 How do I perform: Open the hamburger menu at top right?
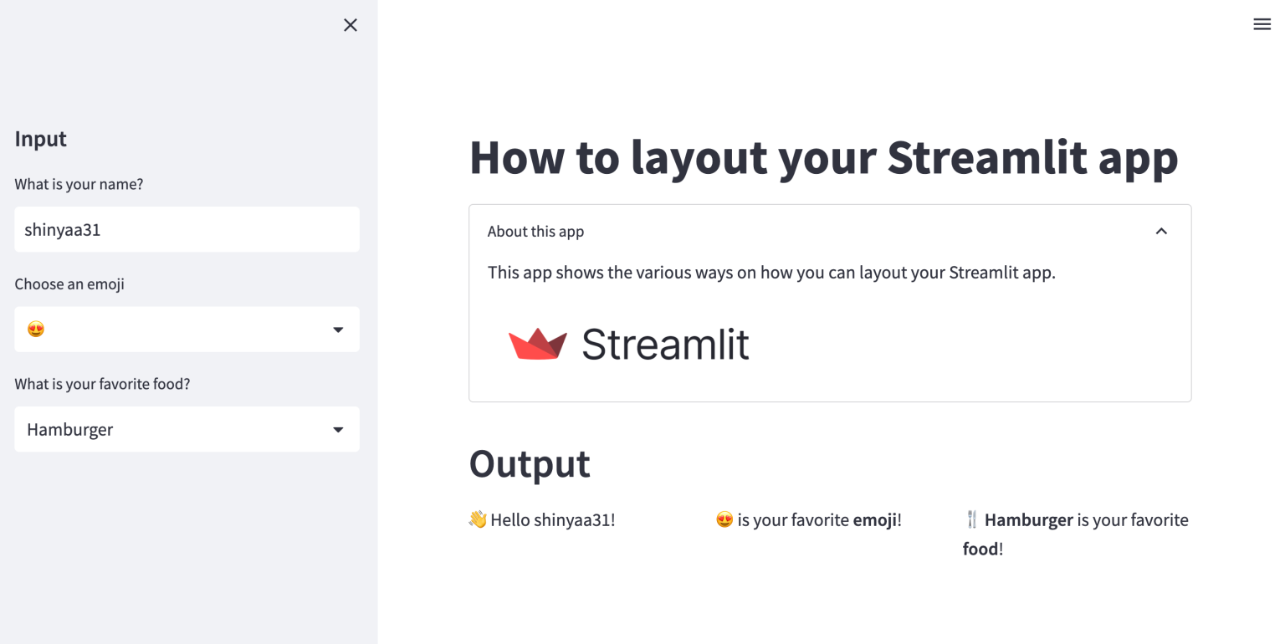[1262, 25]
